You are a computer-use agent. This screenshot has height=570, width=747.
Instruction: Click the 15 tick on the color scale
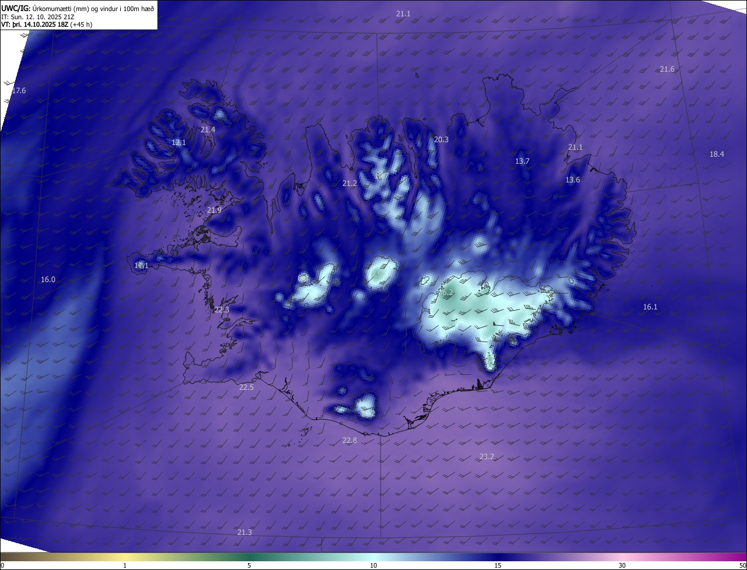(x=498, y=566)
